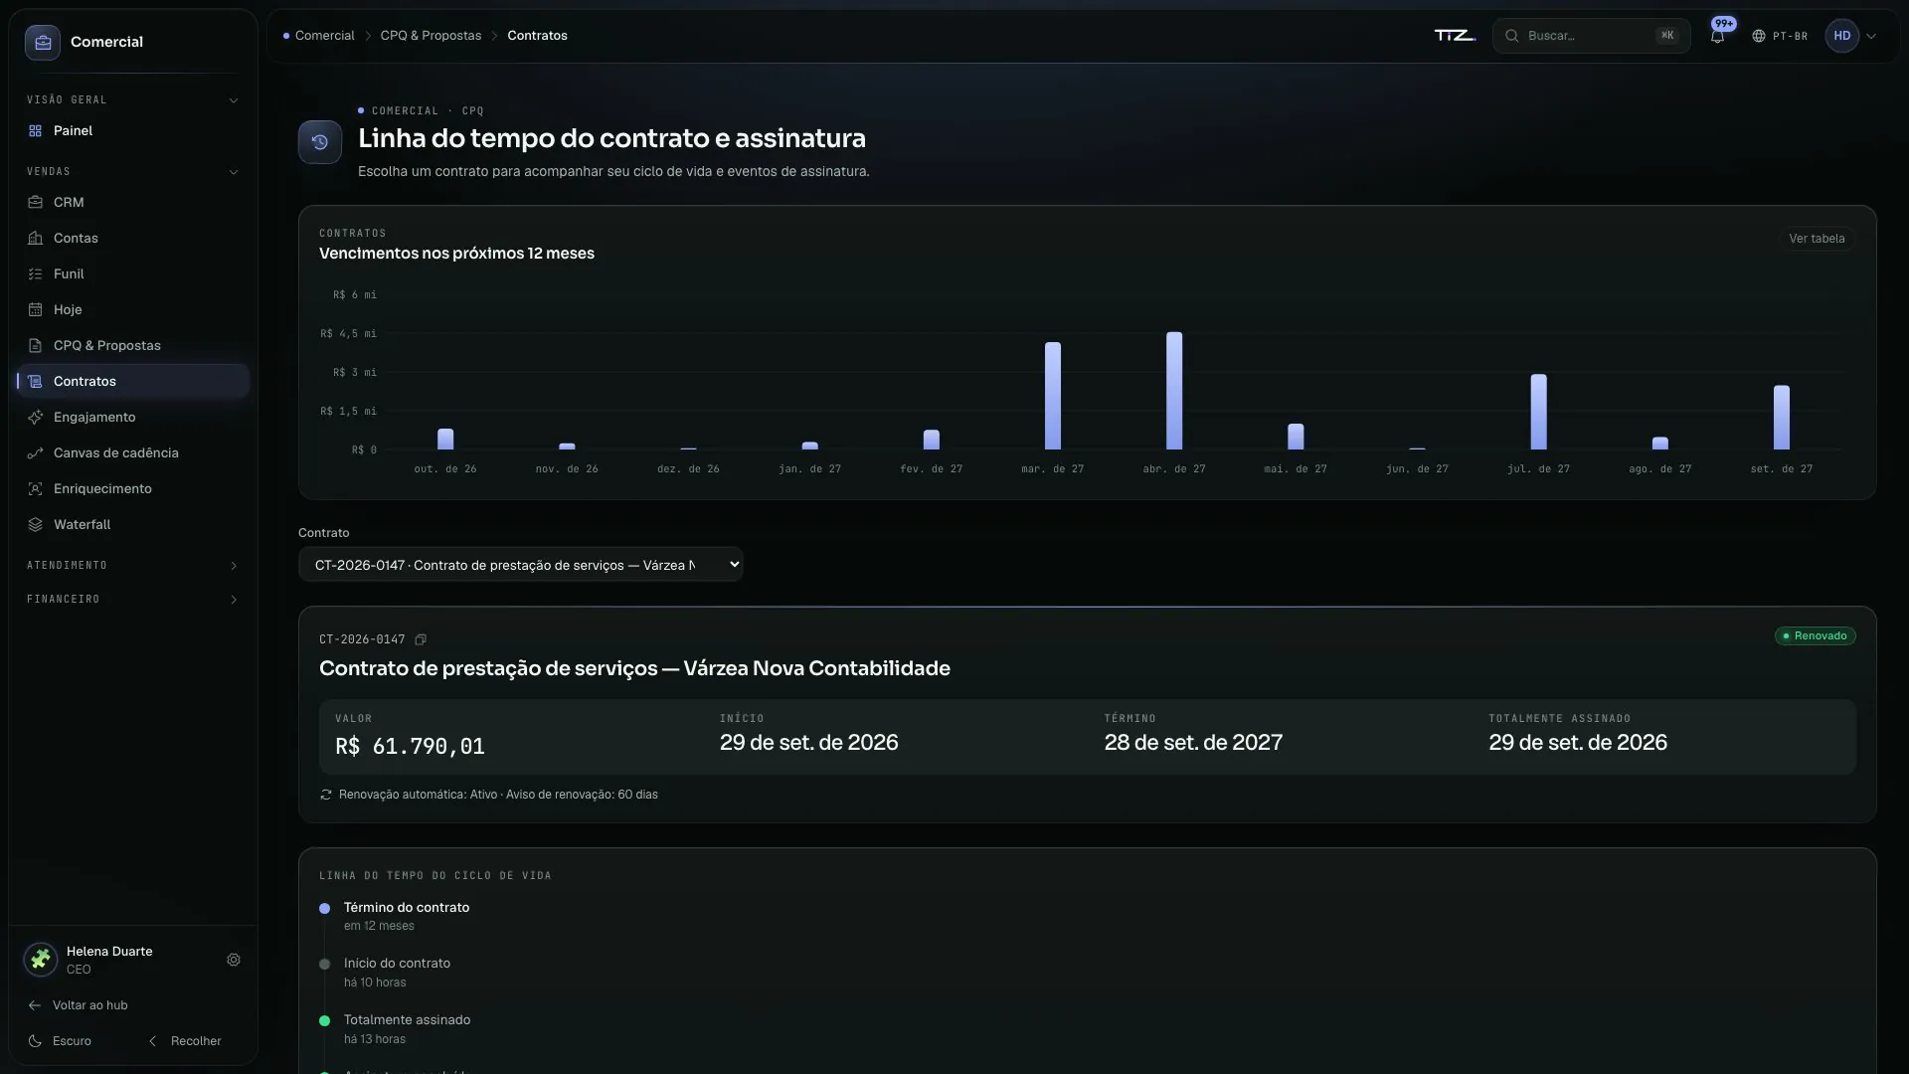This screenshot has width=1909, height=1074.
Task: Click the Waterfall layers icon
Action: pyautogui.click(x=35, y=525)
